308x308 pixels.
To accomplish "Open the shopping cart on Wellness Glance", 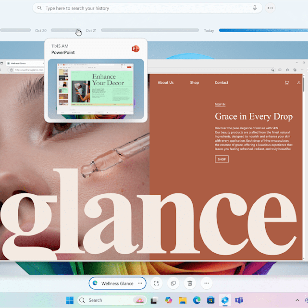I will [286, 82].
